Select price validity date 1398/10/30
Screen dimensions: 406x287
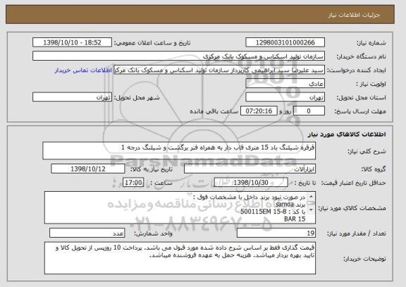[251, 183]
